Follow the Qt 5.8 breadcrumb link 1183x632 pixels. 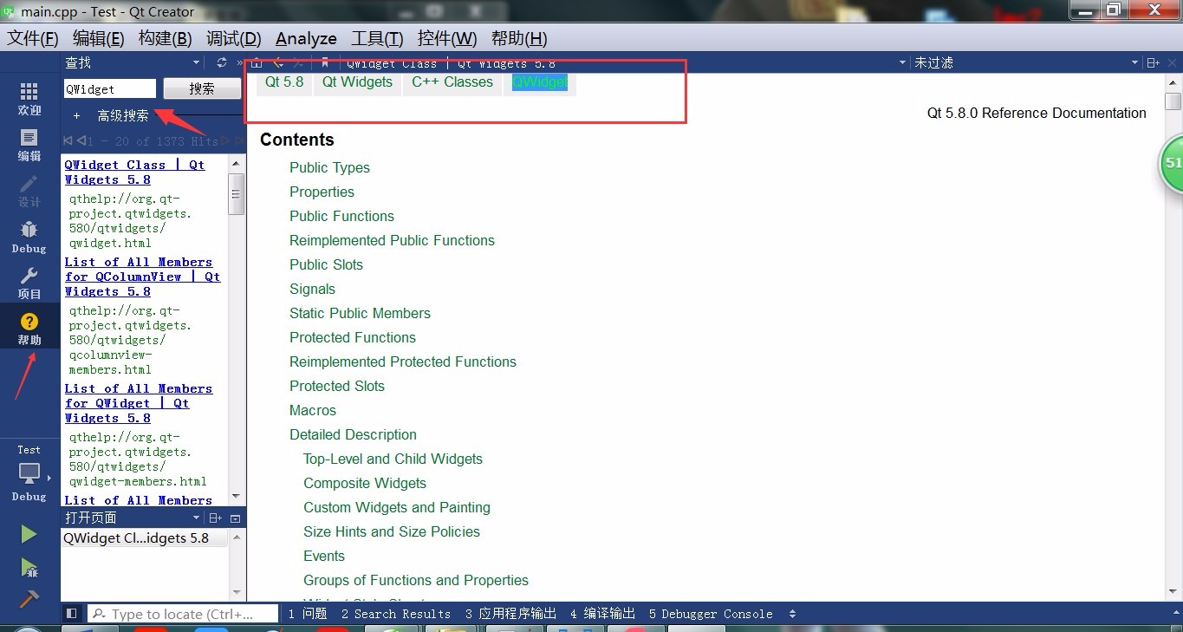(x=284, y=82)
